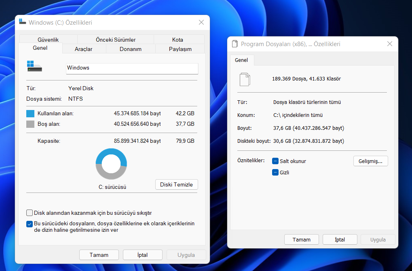Screen dimensions: 412x271
Task: Click C:\ içindekilerin tümü location text
Action: (298, 115)
